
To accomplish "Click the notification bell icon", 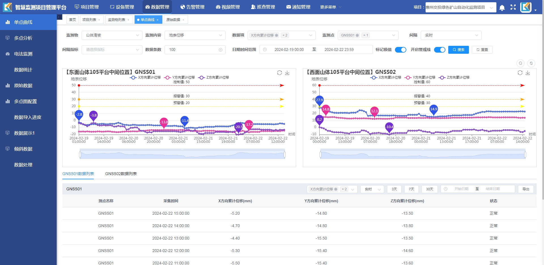I will pos(502,8).
